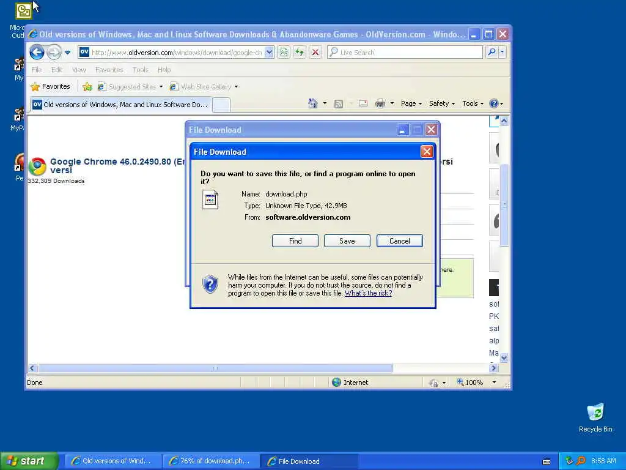Viewport: 626px width, 470px height.
Task: Click the Read Mail icon
Action: (363, 103)
